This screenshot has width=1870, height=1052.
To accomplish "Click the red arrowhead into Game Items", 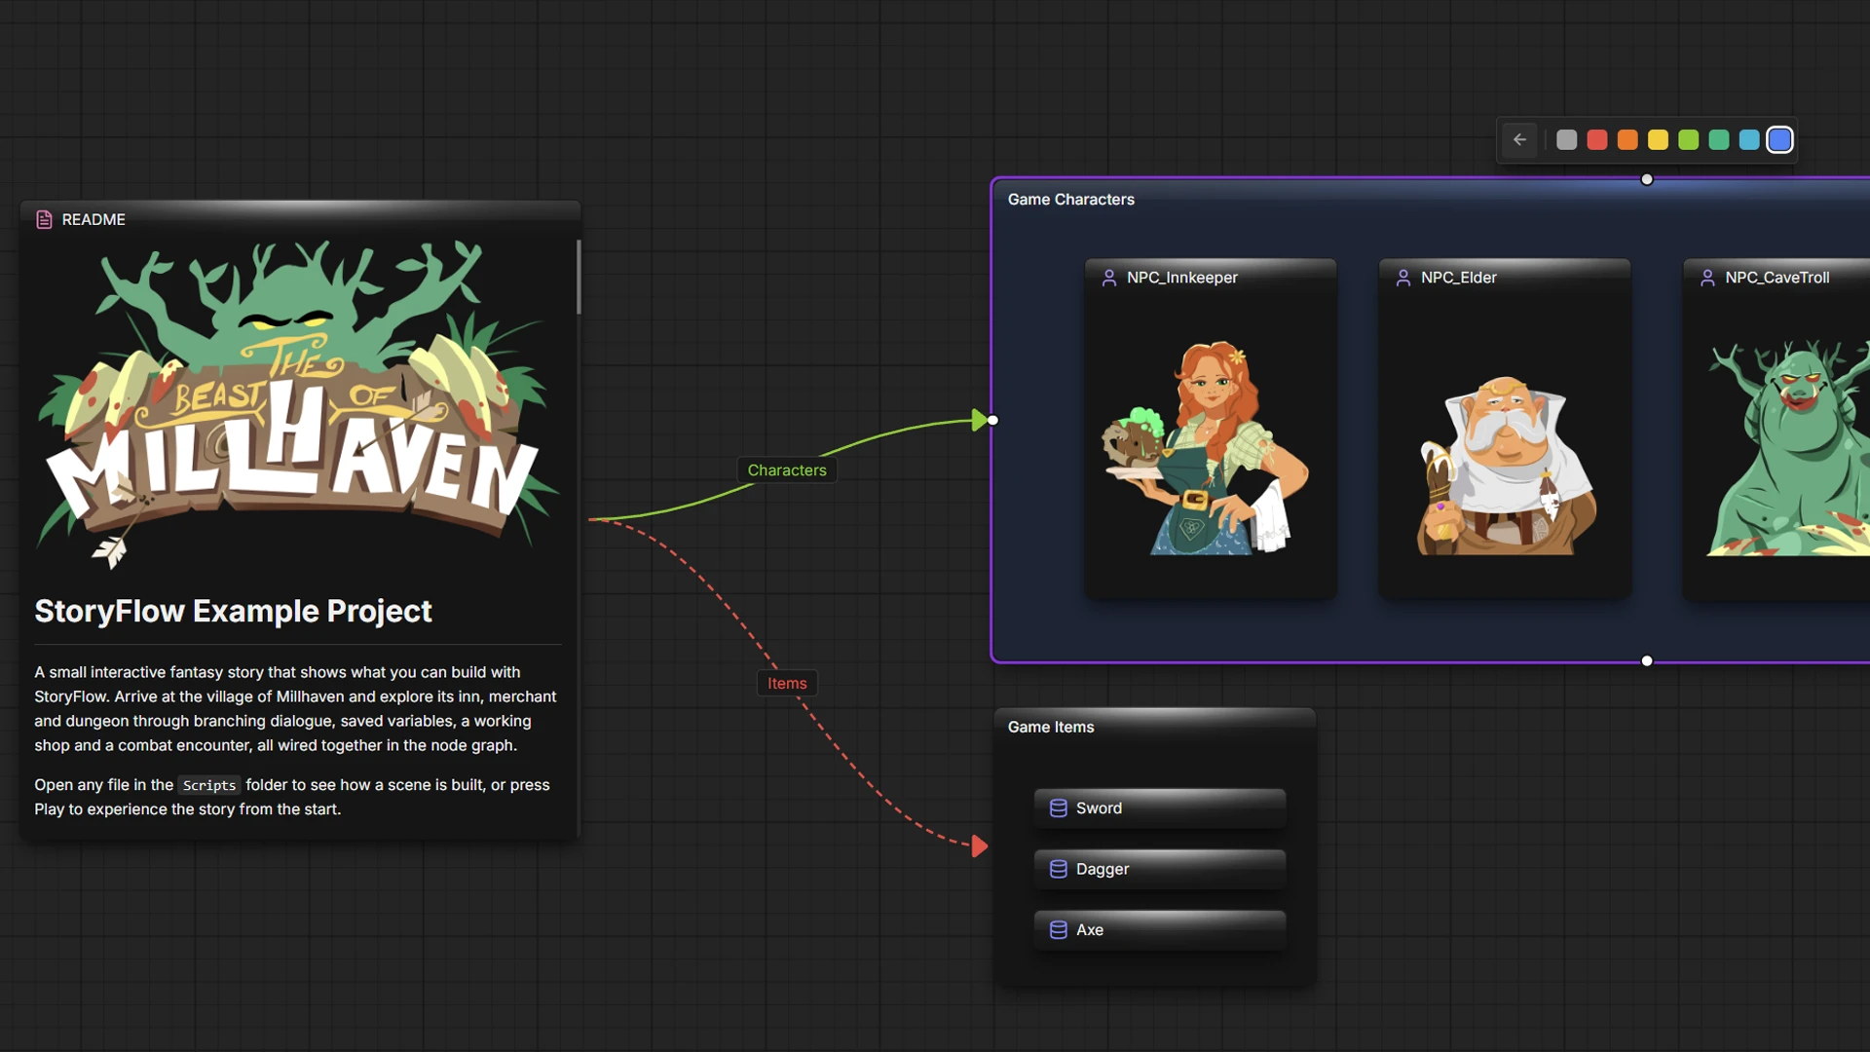I will click(980, 846).
